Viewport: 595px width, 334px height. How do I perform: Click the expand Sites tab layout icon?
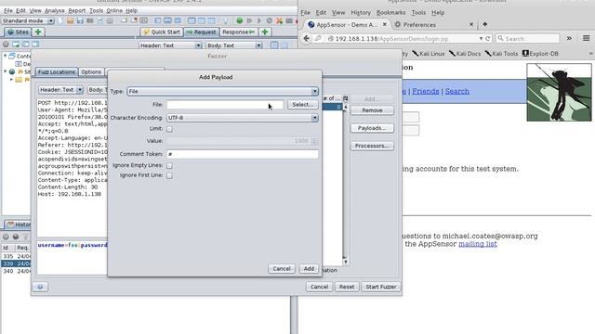tap(158, 20)
